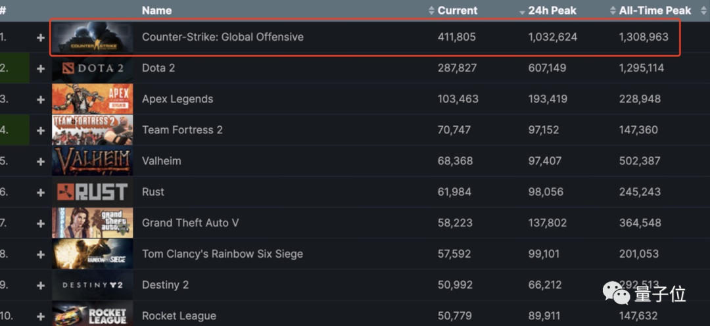The image size is (710, 326).
Task: Open the Tom Clancy's Rainbow Six Siege link
Action: pyautogui.click(x=222, y=254)
